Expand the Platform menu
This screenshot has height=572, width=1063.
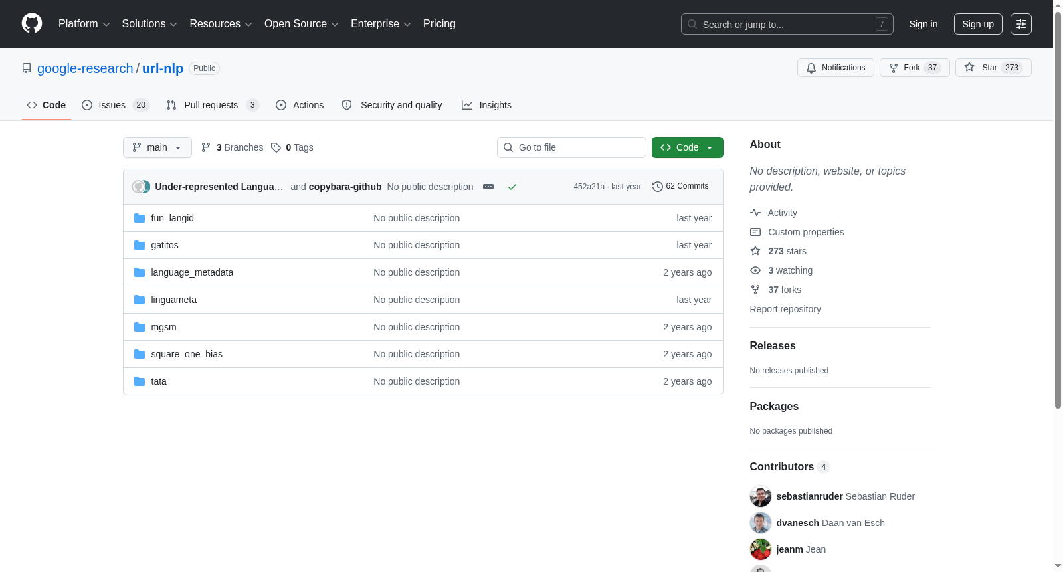click(x=84, y=24)
